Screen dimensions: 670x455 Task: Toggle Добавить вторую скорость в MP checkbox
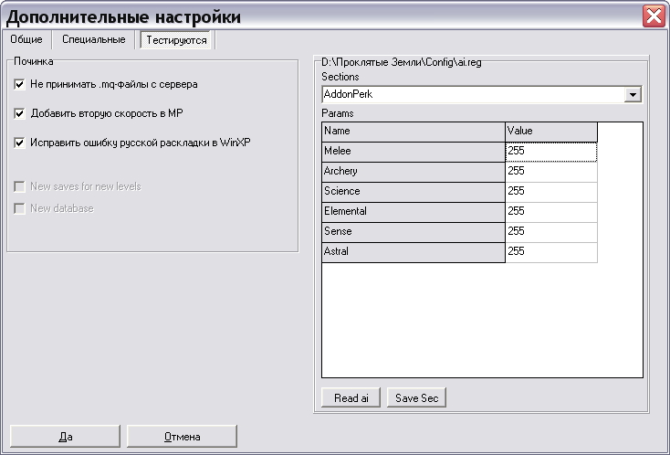[20, 113]
